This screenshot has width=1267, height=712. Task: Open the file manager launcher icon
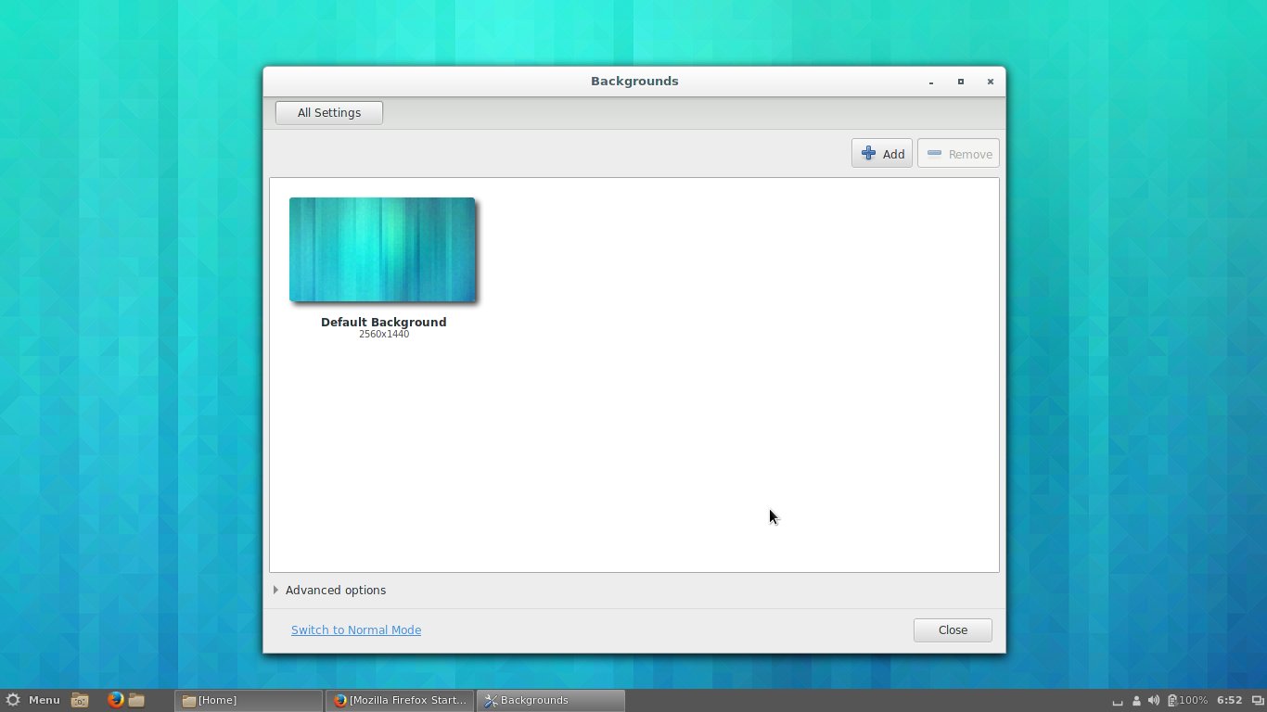(136, 701)
